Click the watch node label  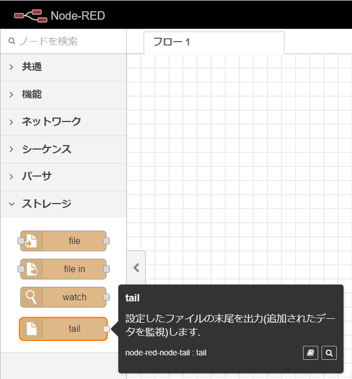coord(74,297)
